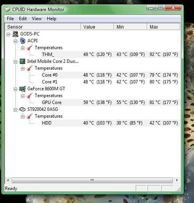Select the GeForce 8600M GT label
The height and width of the screenshot is (203, 194).
pyautogui.click(x=46, y=89)
